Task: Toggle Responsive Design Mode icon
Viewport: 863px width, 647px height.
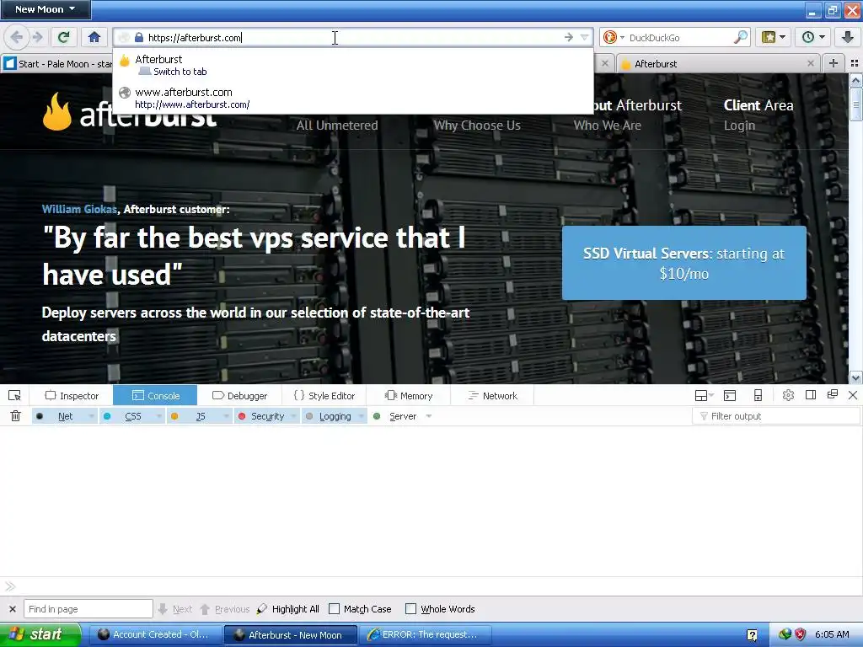Action: [x=758, y=395]
